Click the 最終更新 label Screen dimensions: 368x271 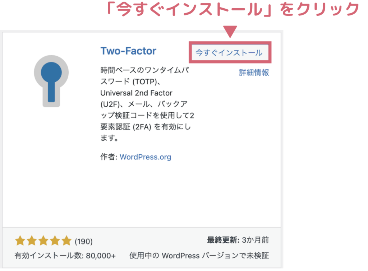pyautogui.click(x=223, y=240)
